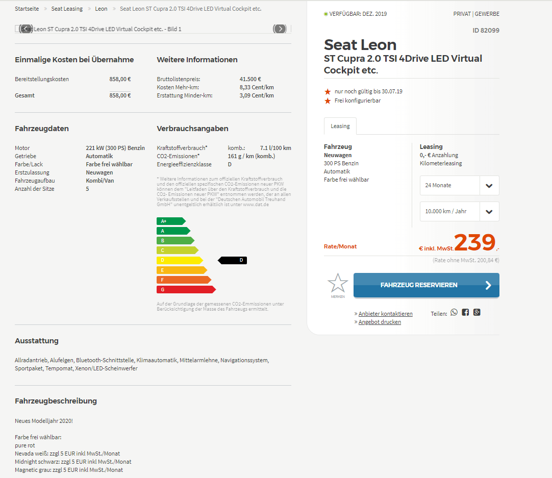The image size is (552, 478).
Task: Select the Mehr-km cost 8,33 Cent/km
Action: coord(257,87)
